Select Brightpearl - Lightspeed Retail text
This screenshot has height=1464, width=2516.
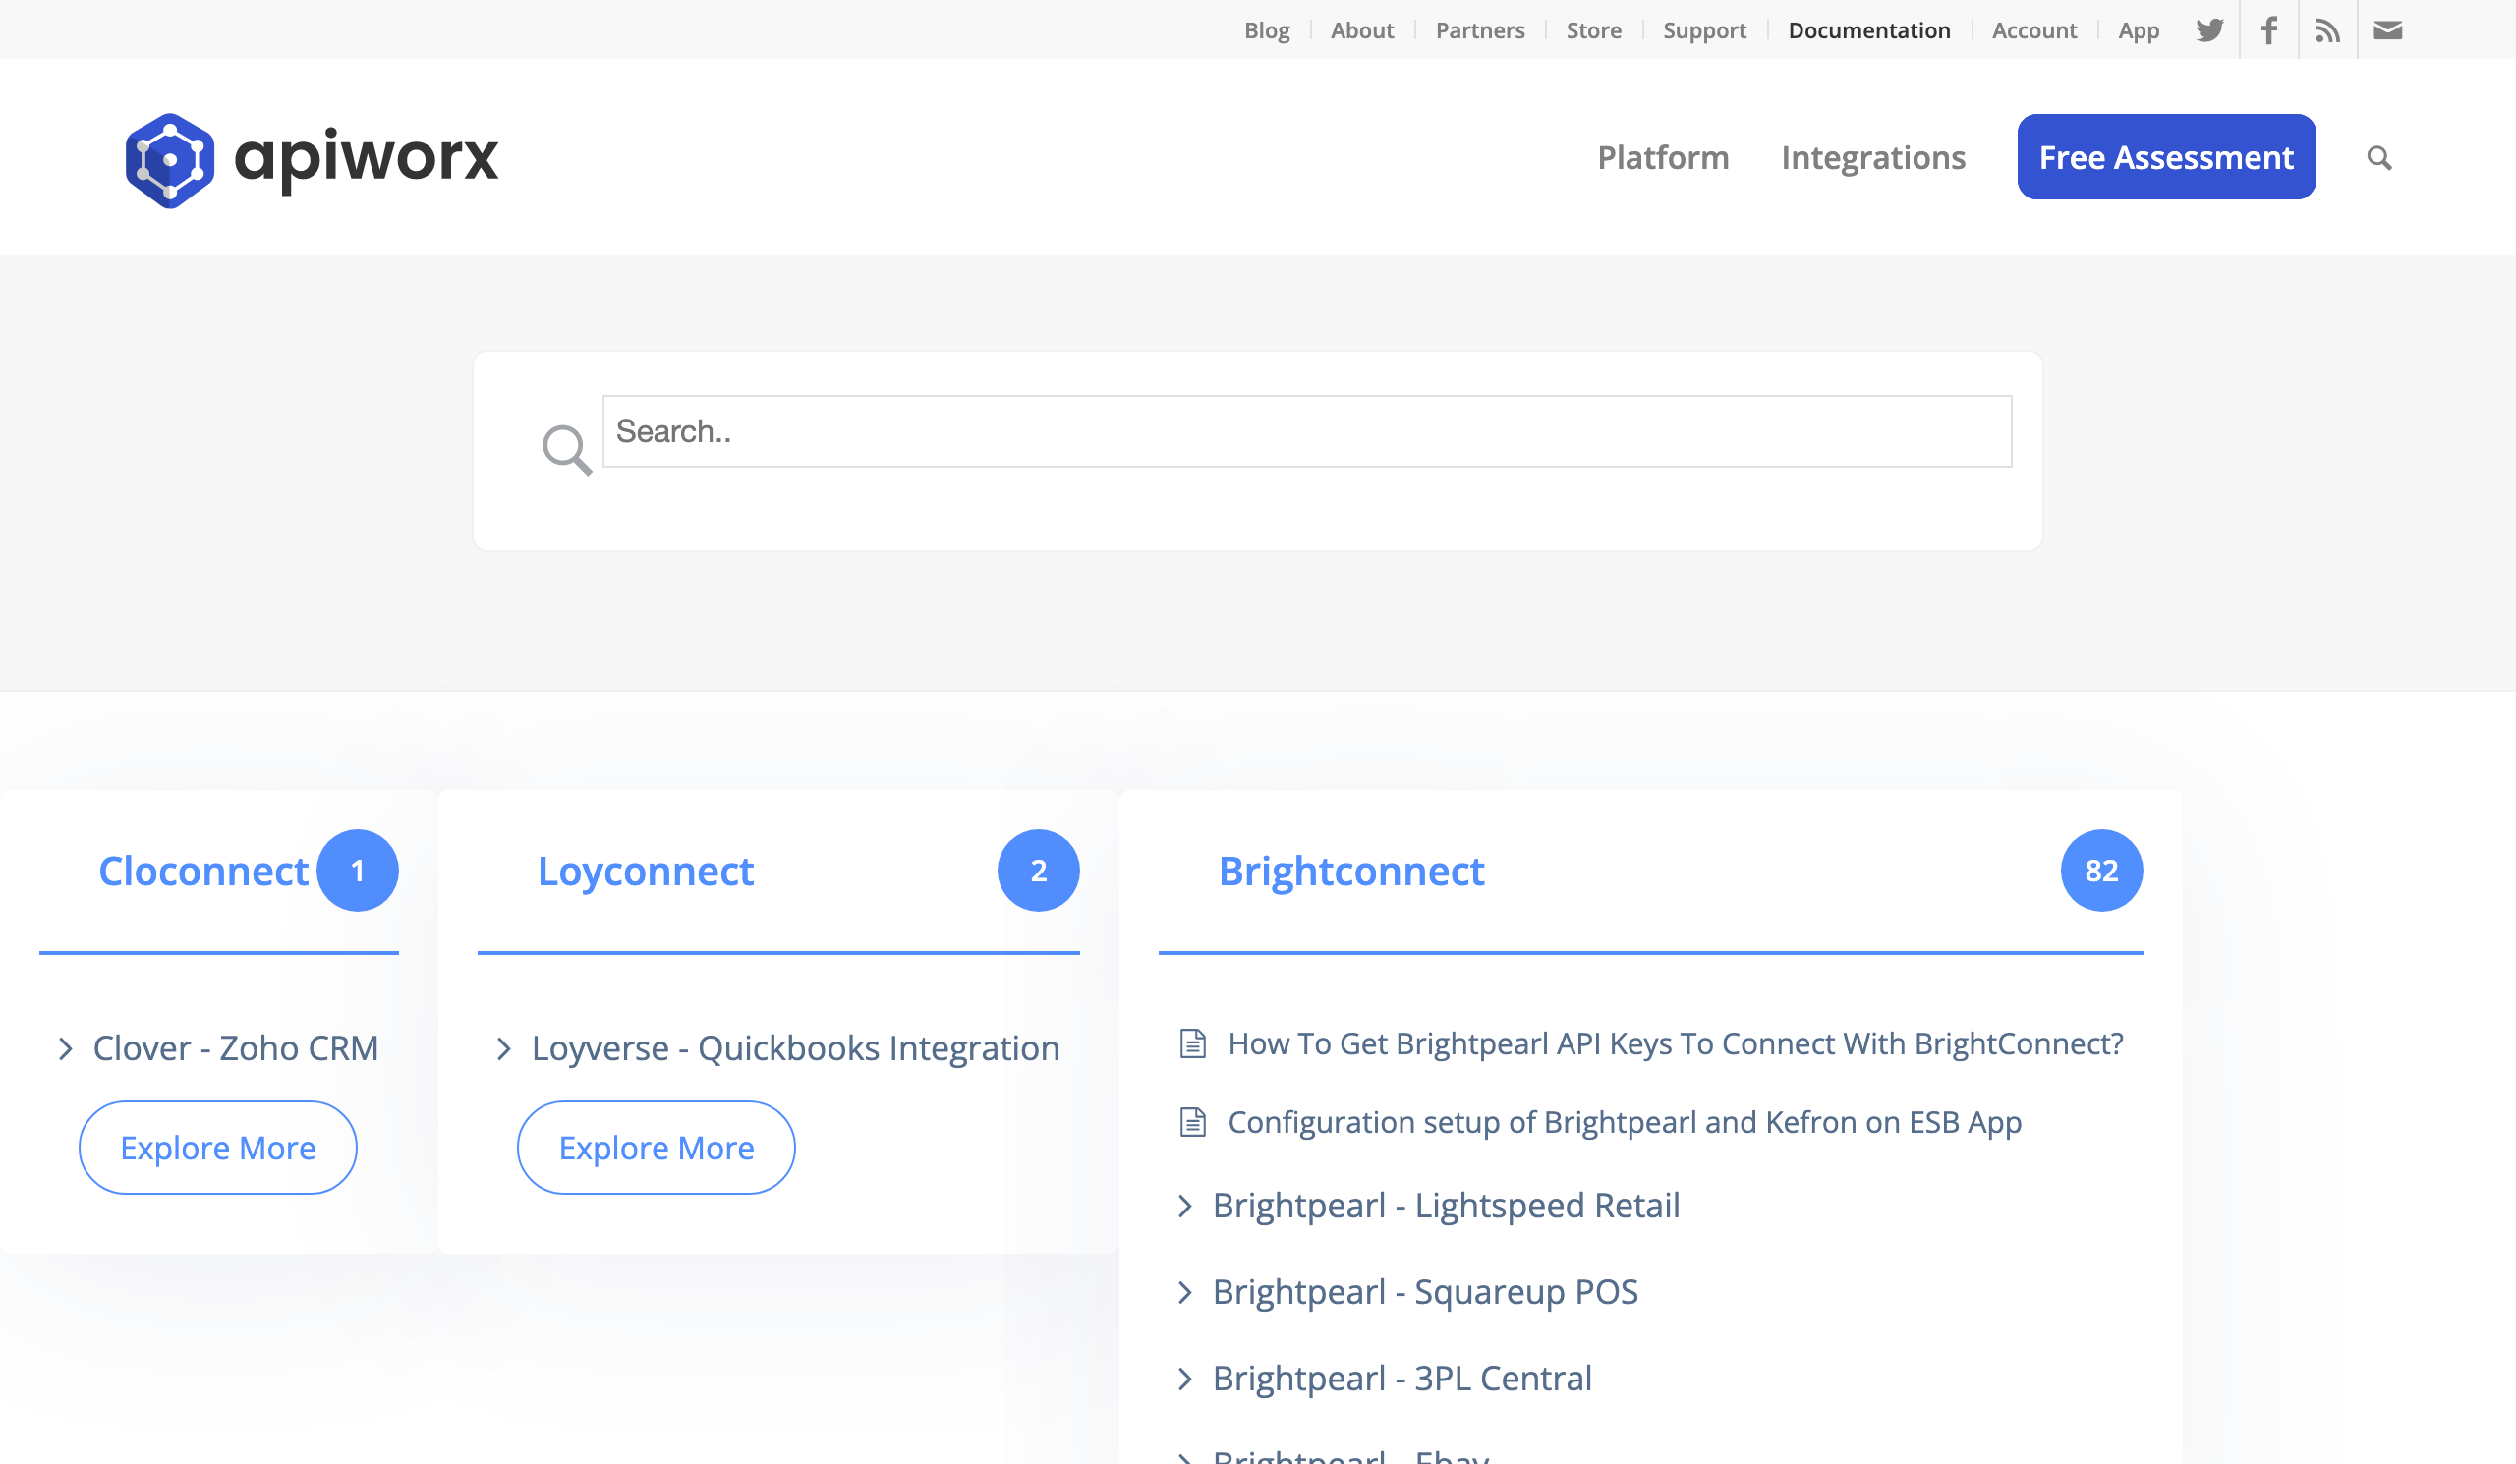click(x=1447, y=1206)
